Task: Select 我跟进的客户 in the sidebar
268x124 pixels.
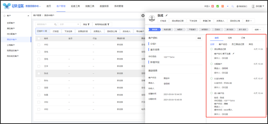Action: point(13,50)
